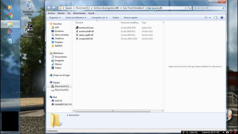
Task: Open address bar history dropdown arrow
Action: 186,8
